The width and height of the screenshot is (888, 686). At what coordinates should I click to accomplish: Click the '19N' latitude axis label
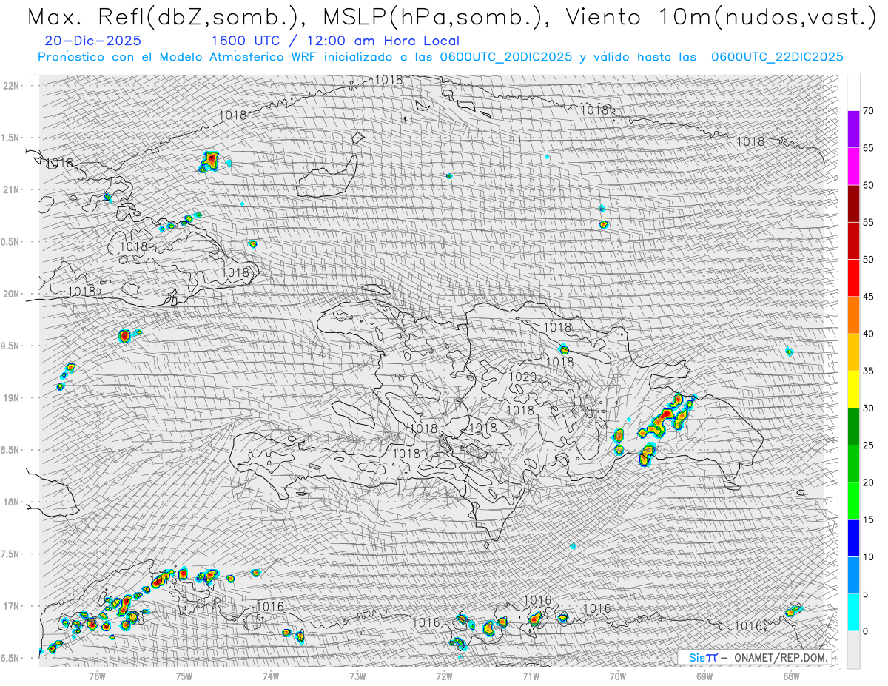tap(11, 397)
